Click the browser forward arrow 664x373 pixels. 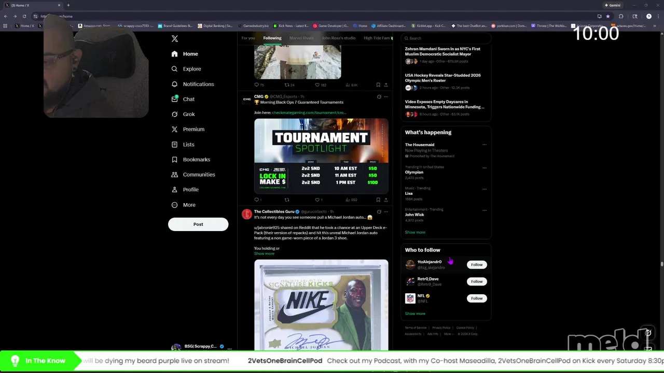(15, 16)
